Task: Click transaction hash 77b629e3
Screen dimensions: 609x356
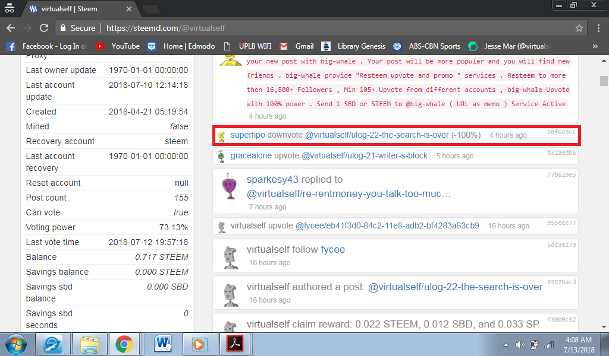Action: click(x=561, y=174)
